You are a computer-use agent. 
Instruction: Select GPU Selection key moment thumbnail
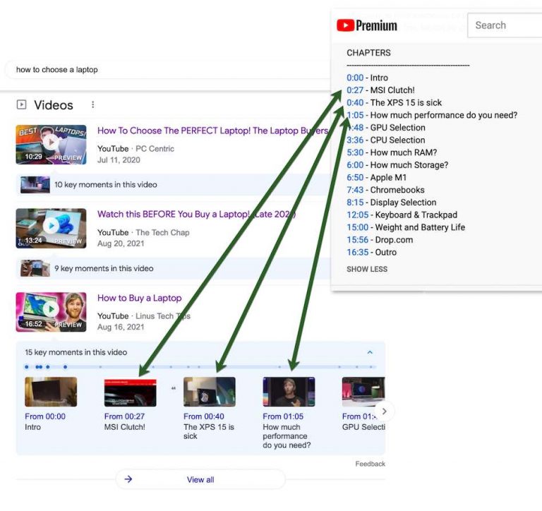[x=363, y=392]
